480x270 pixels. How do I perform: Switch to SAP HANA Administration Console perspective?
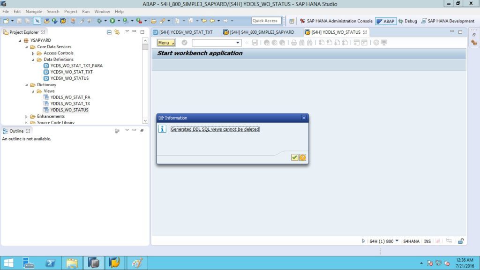click(x=336, y=21)
